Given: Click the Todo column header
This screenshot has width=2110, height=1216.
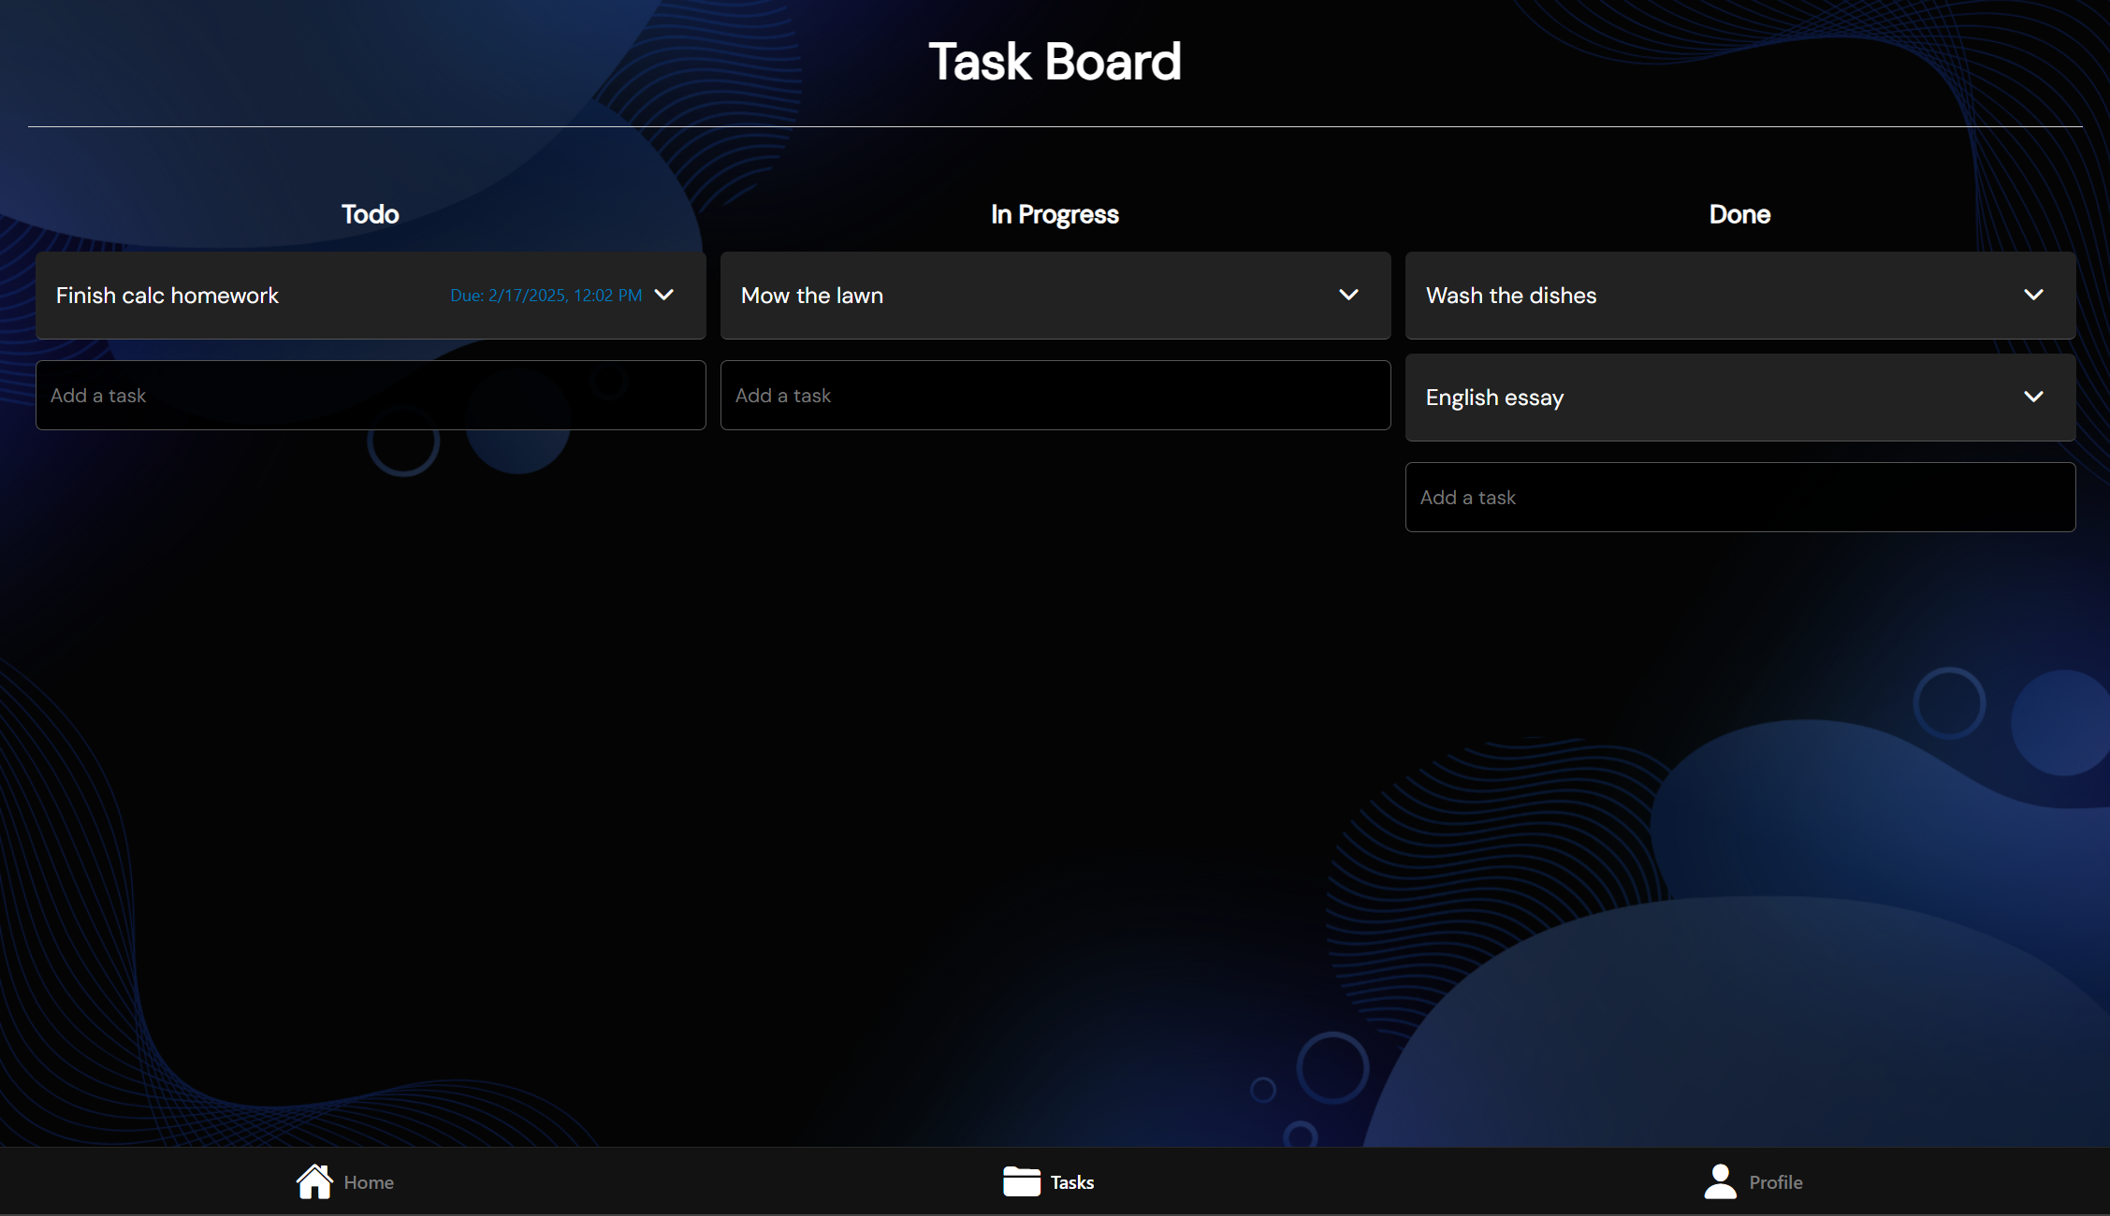Looking at the screenshot, I should 369,213.
